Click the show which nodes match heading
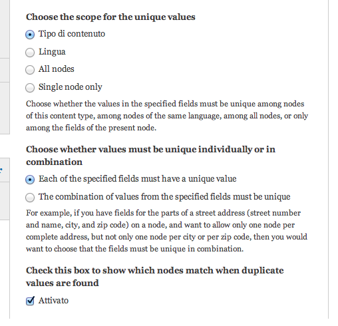The width and height of the screenshot is (338, 326). 155,277
